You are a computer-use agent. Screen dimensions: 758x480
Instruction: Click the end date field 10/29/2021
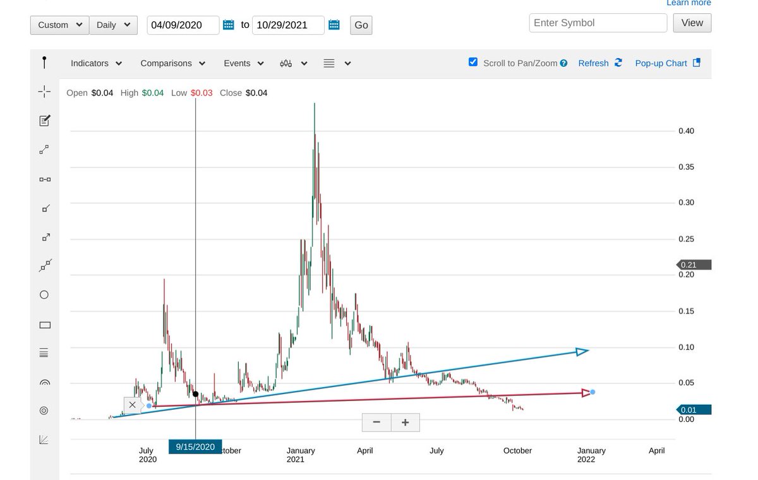pyautogui.click(x=288, y=25)
